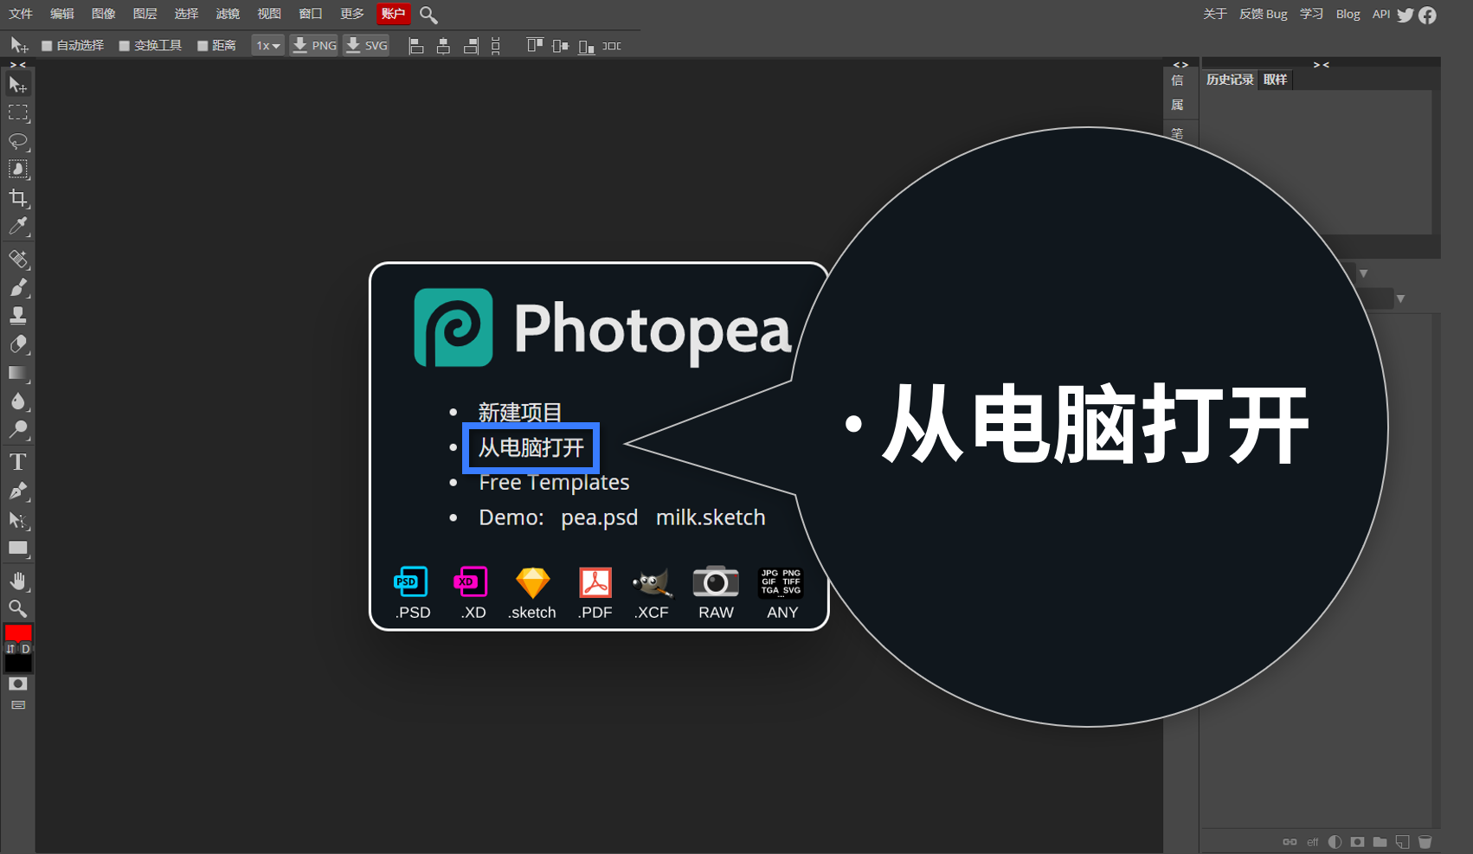Select the Brush tool
The height and width of the screenshot is (854, 1473).
(17, 287)
